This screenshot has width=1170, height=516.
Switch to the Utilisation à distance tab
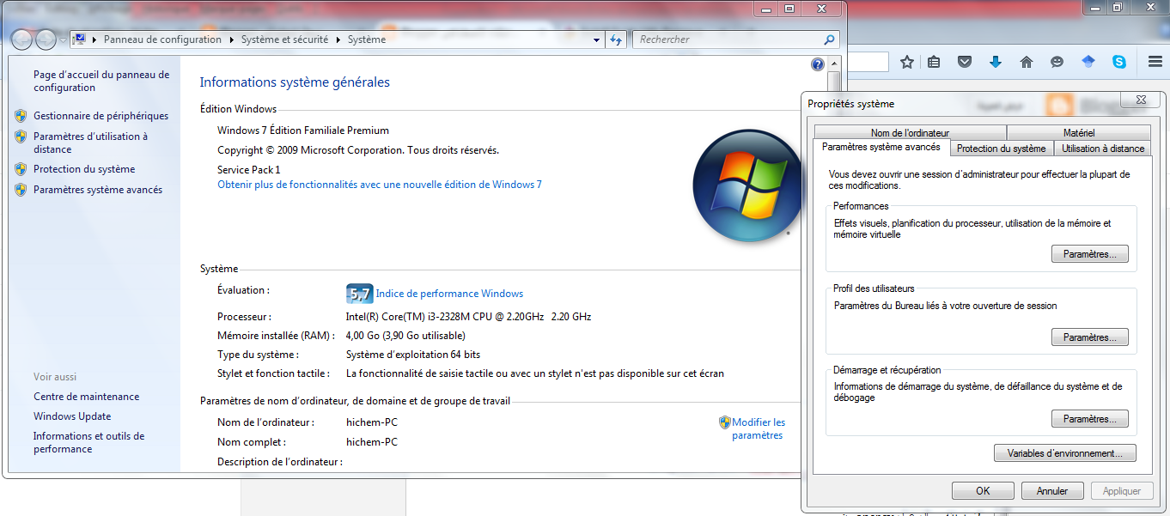[x=1103, y=149]
